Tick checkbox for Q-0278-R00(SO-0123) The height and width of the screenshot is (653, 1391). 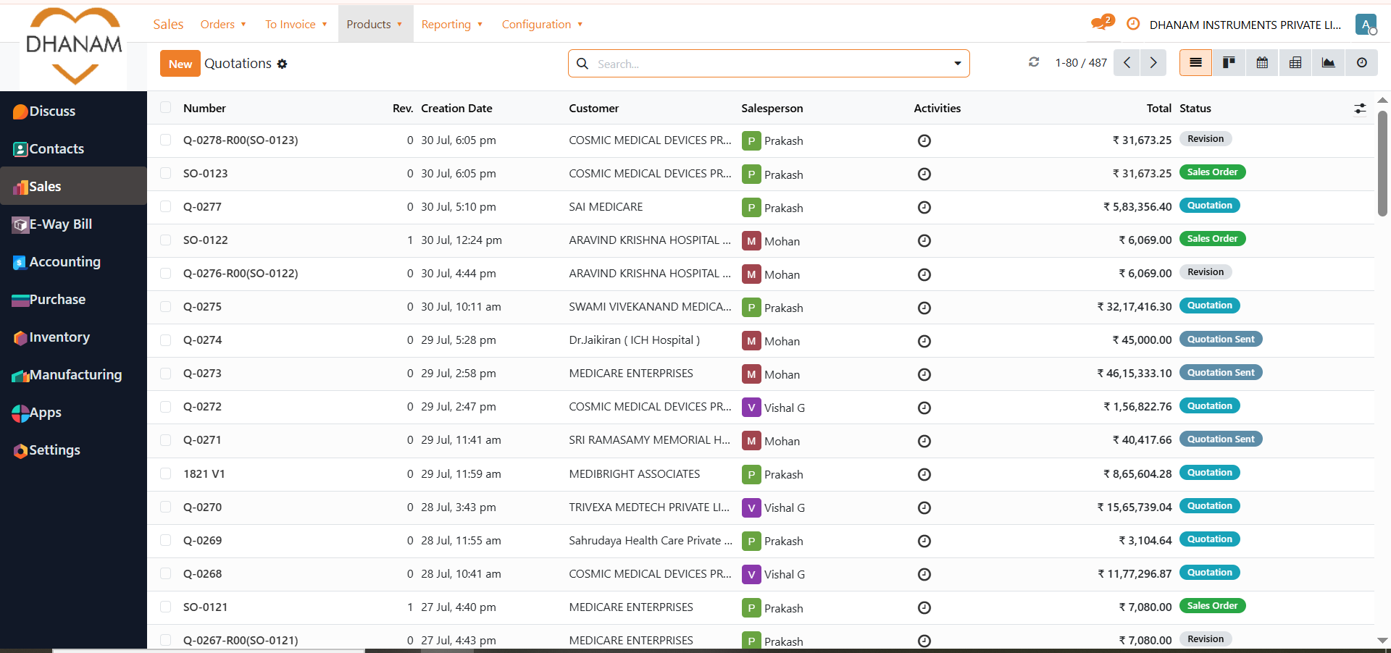(x=166, y=140)
